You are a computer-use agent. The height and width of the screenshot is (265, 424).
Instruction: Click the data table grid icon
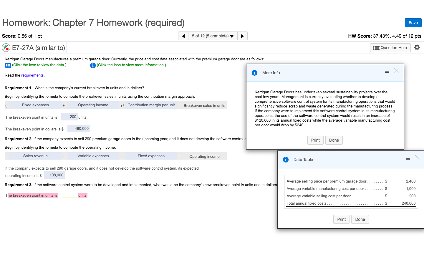(8, 65)
